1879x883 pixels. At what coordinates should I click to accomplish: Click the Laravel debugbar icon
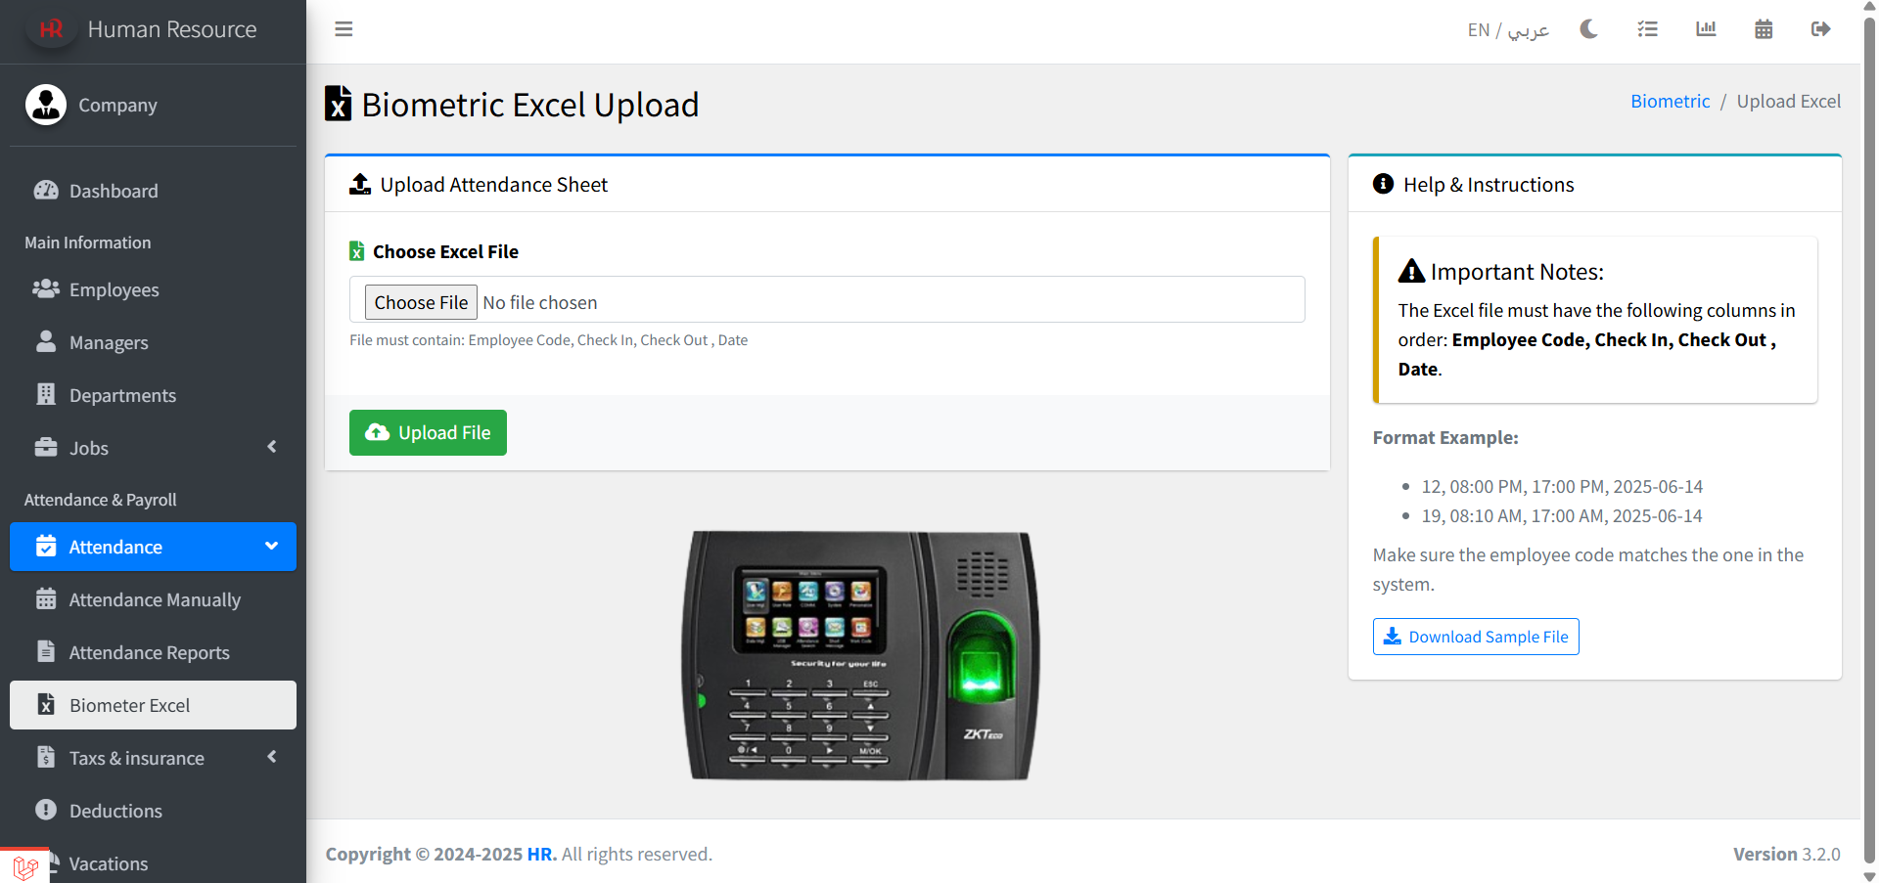click(x=25, y=866)
